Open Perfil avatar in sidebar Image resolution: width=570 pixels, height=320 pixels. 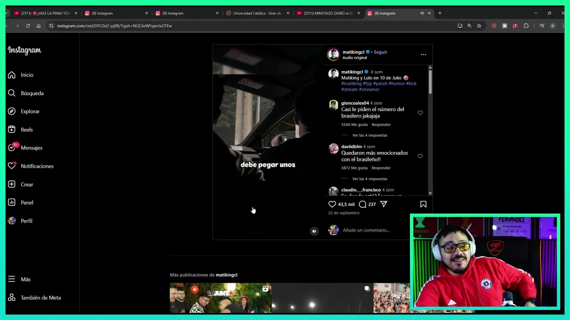point(12,220)
